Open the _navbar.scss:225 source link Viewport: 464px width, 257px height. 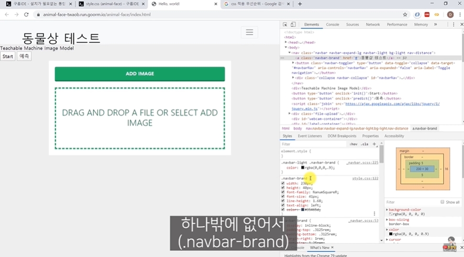coord(362,163)
